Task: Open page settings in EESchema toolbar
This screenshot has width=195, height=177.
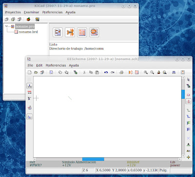Action: click(x=51, y=72)
